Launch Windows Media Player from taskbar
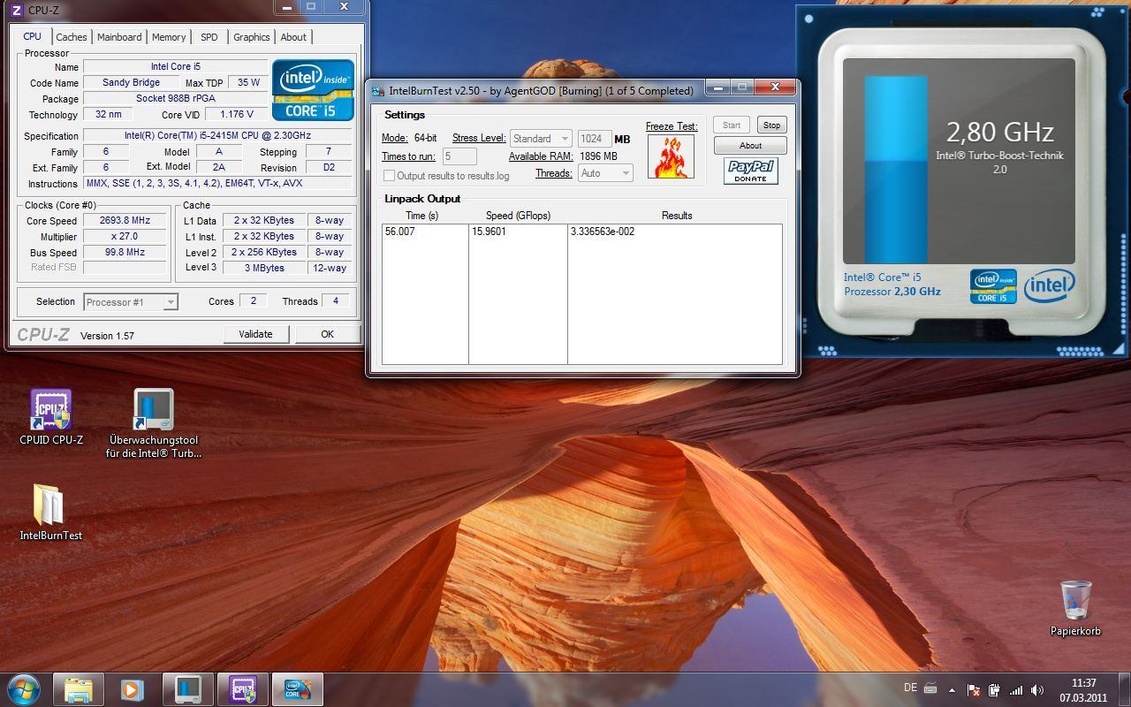This screenshot has width=1131, height=707. click(133, 689)
